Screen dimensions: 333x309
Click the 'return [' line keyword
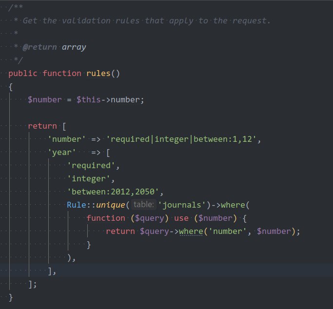pyautogui.click(x=42, y=126)
